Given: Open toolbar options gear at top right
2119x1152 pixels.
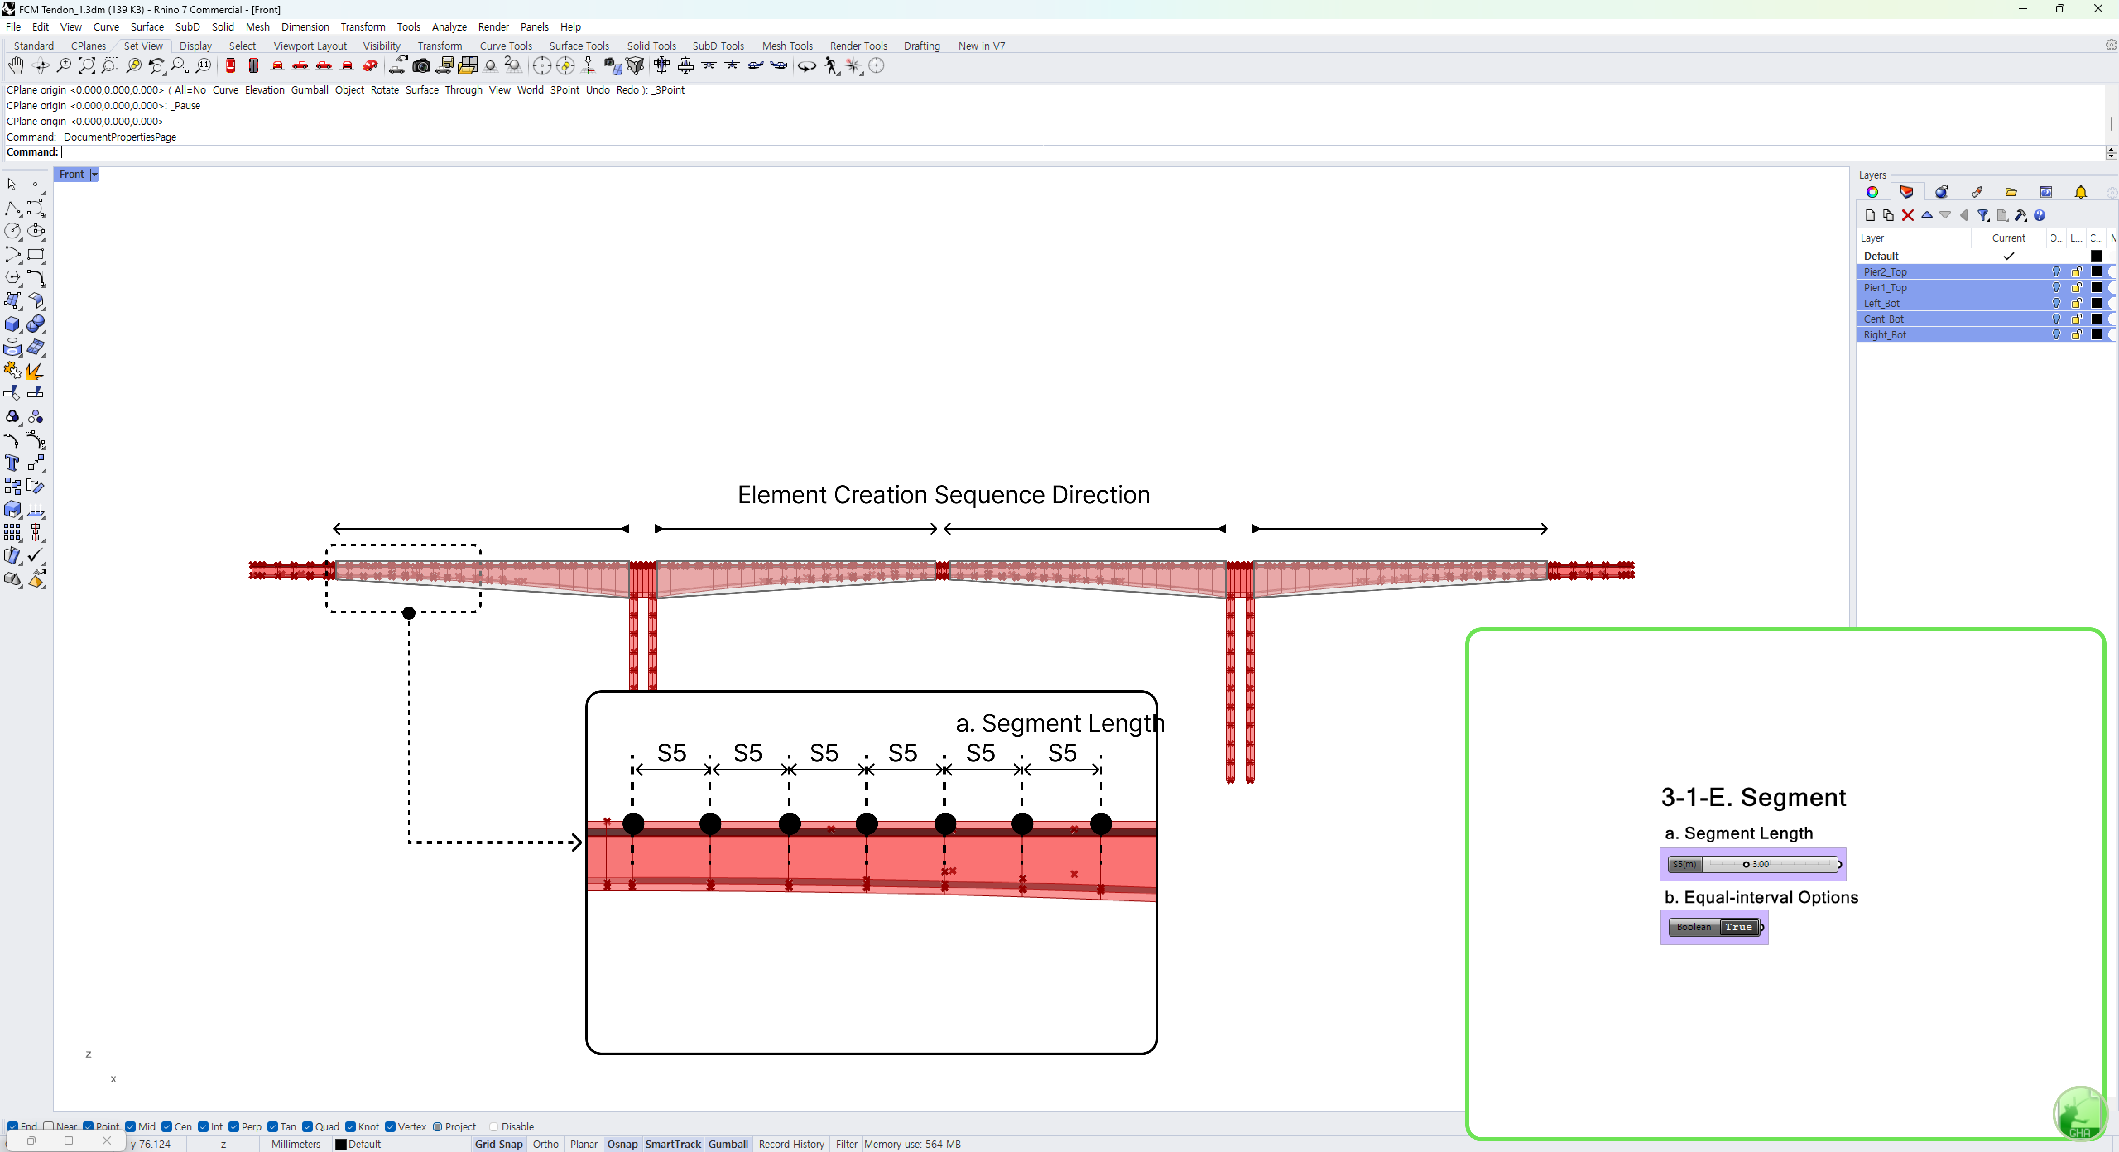Looking at the screenshot, I should pyautogui.click(x=2111, y=45).
